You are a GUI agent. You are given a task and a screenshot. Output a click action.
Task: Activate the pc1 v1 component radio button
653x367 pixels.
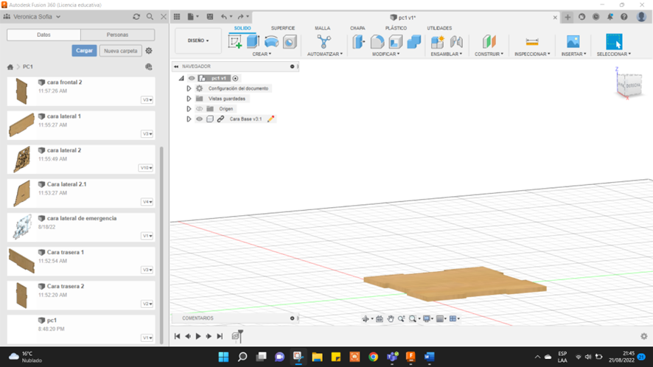pos(235,78)
